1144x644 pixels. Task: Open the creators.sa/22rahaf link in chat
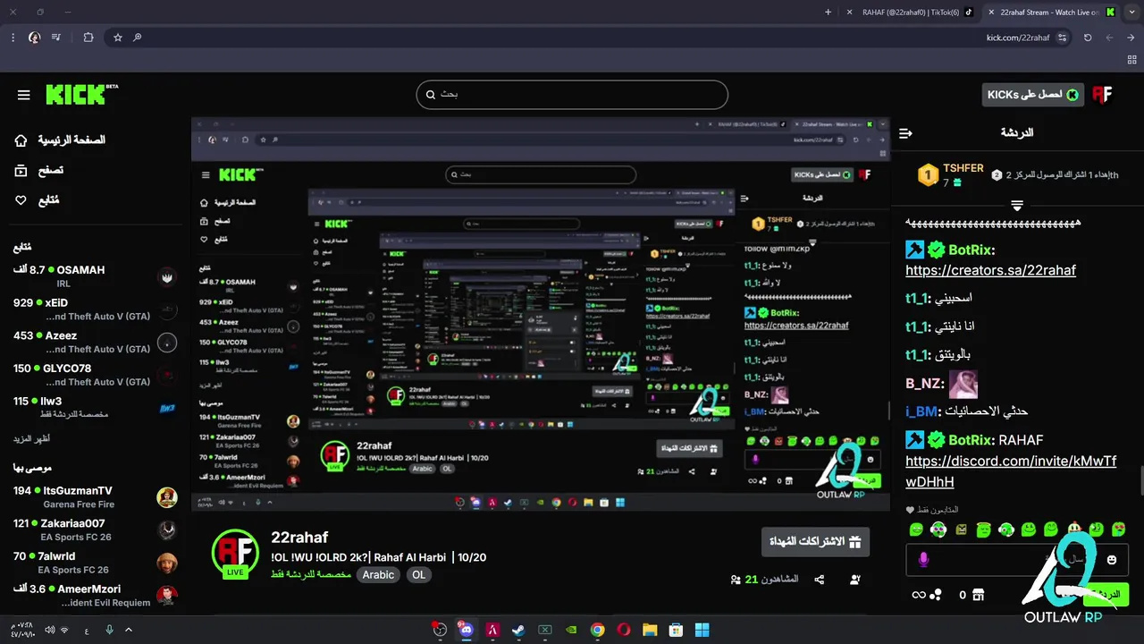(x=990, y=270)
